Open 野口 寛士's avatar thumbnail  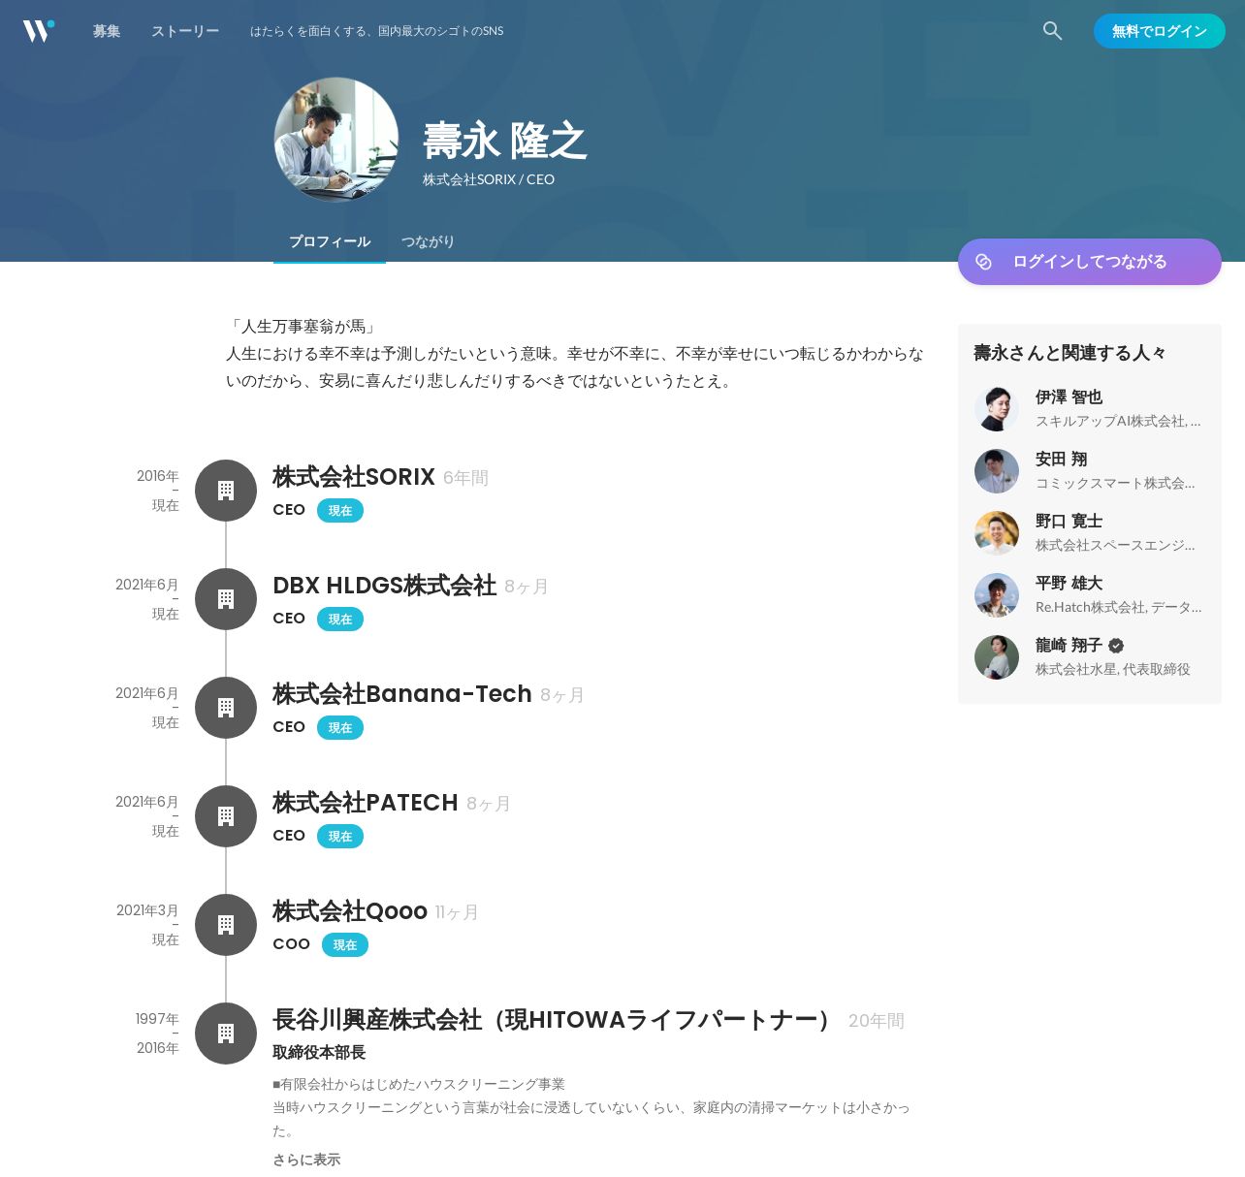point(997,533)
